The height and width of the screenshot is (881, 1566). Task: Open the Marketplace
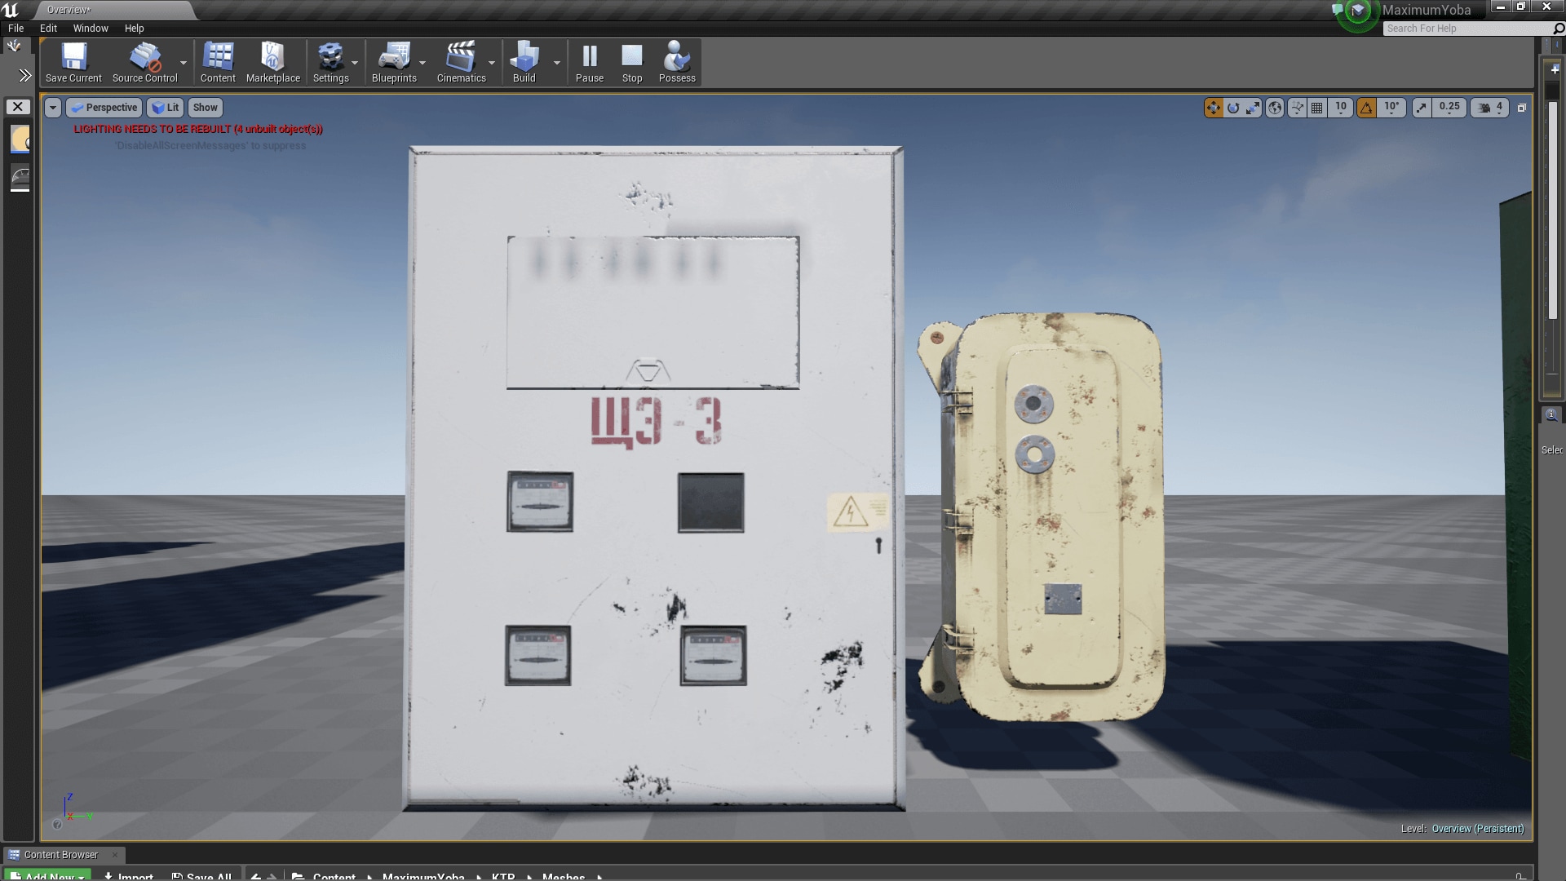coord(272,61)
